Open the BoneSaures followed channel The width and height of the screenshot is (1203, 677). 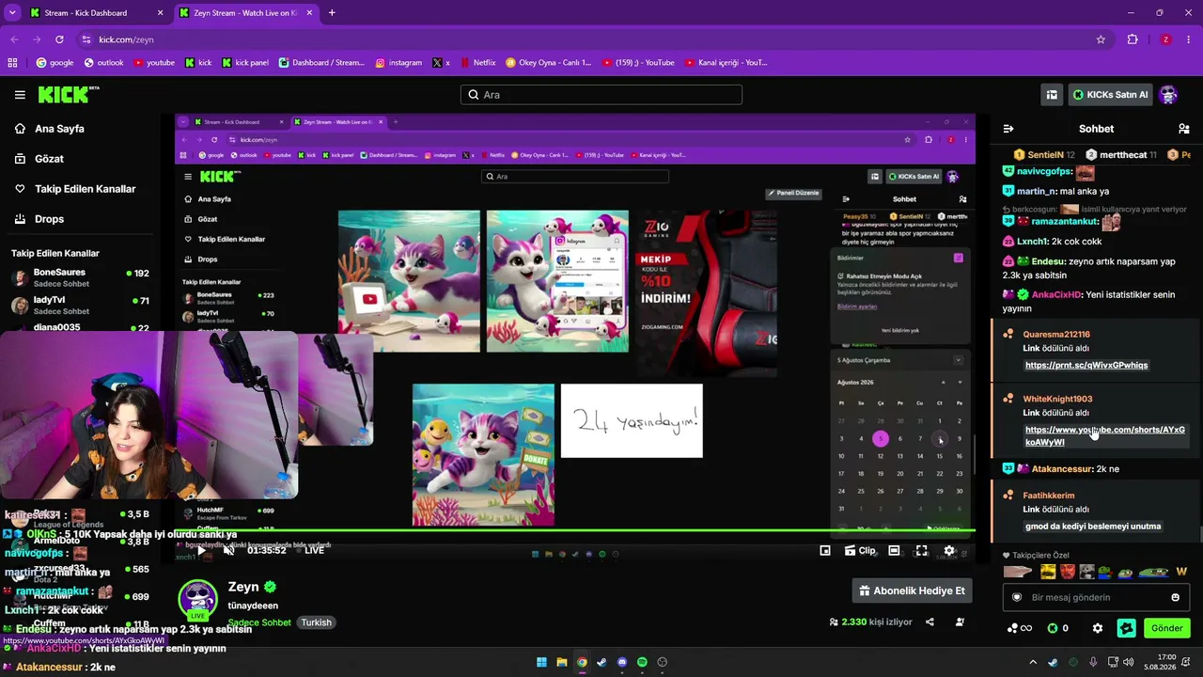click(80, 277)
